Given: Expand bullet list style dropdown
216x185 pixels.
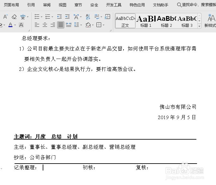Looking at the screenshot, I should click(x=41, y=17).
